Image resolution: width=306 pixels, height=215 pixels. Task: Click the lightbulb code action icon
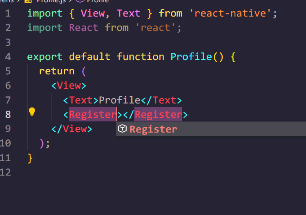point(32,112)
